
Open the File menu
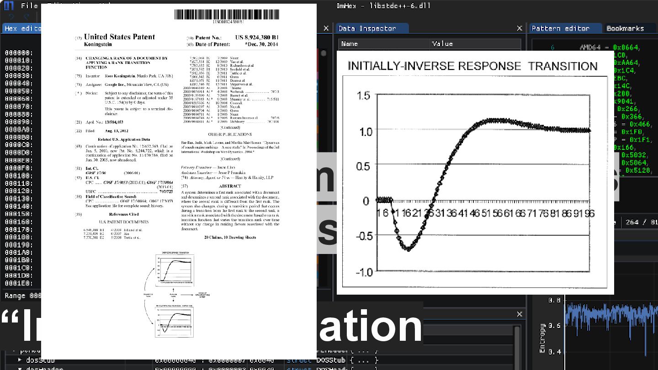pyautogui.click(x=29, y=6)
